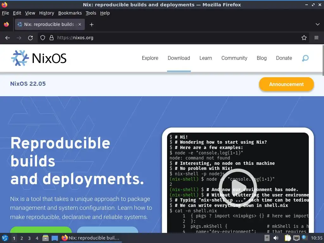Image resolution: width=324 pixels, height=243 pixels.
Task: Open the View menu
Action: (x=30, y=13)
